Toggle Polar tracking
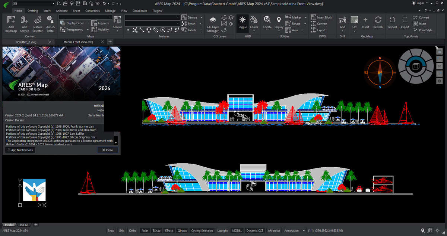Screen dimensions: 447x236 [x=145, y=230]
